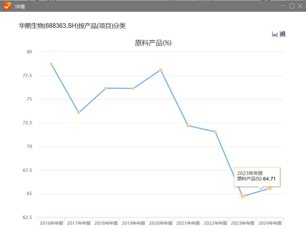Minimize the 详情 window
Viewport: 306px width, 229px height.
tap(283, 6)
